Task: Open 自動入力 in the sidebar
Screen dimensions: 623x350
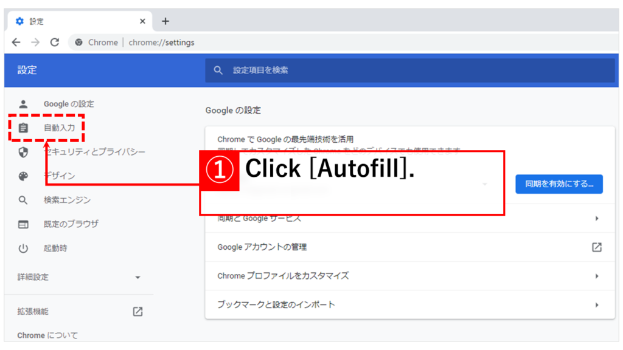Action: (59, 128)
